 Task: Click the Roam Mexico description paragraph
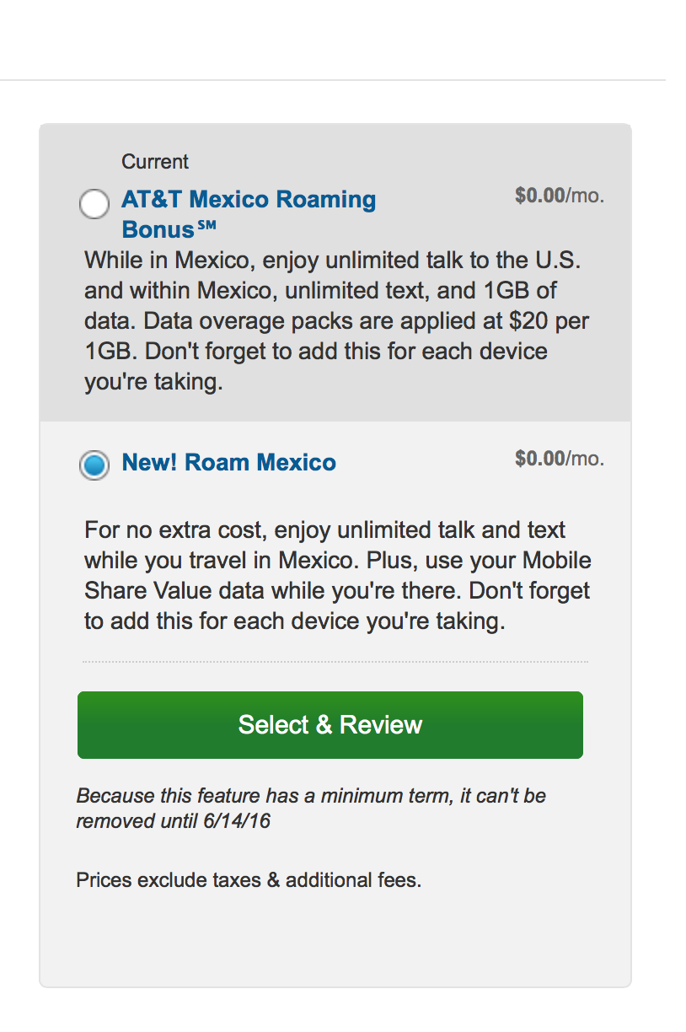(337, 576)
